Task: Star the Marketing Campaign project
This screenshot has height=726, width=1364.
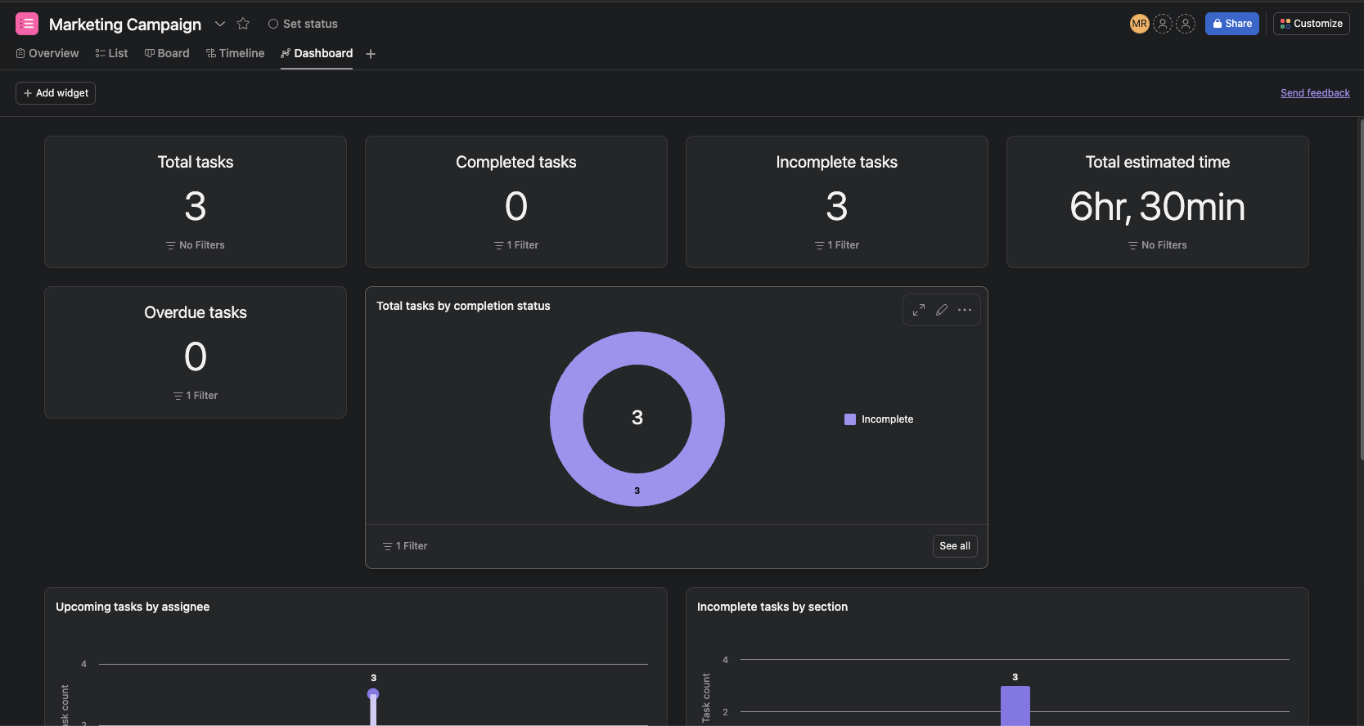Action: pyautogui.click(x=243, y=24)
